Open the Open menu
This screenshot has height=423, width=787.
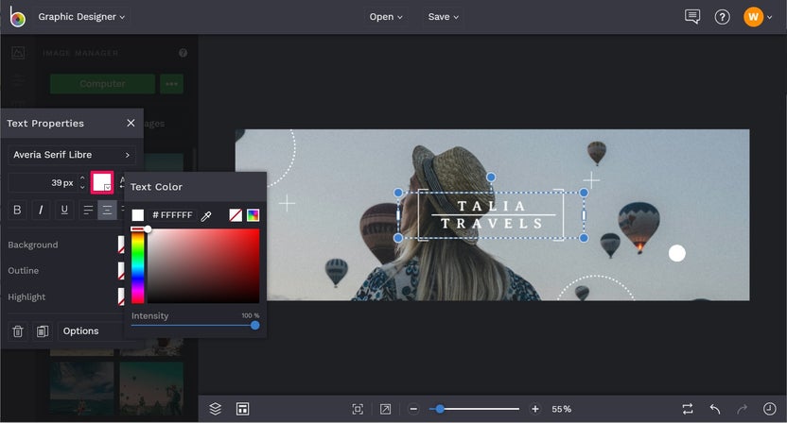(386, 17)
